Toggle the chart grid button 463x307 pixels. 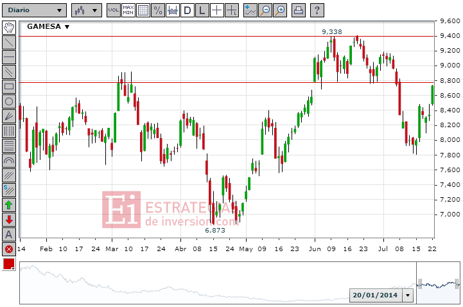click(x=143, y=10)
